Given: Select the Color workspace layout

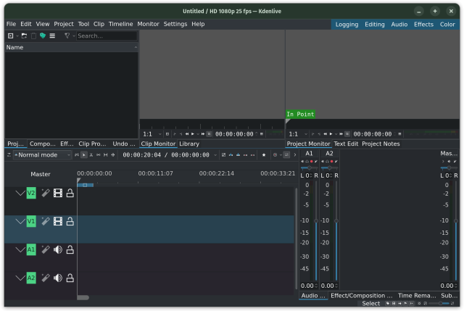Looking at the screenshot, I should [x=447, y=24].
